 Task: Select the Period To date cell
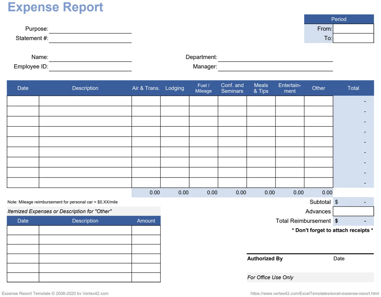tap(353, 38)
